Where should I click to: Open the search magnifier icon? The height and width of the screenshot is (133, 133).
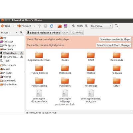(x=116, y=26)
